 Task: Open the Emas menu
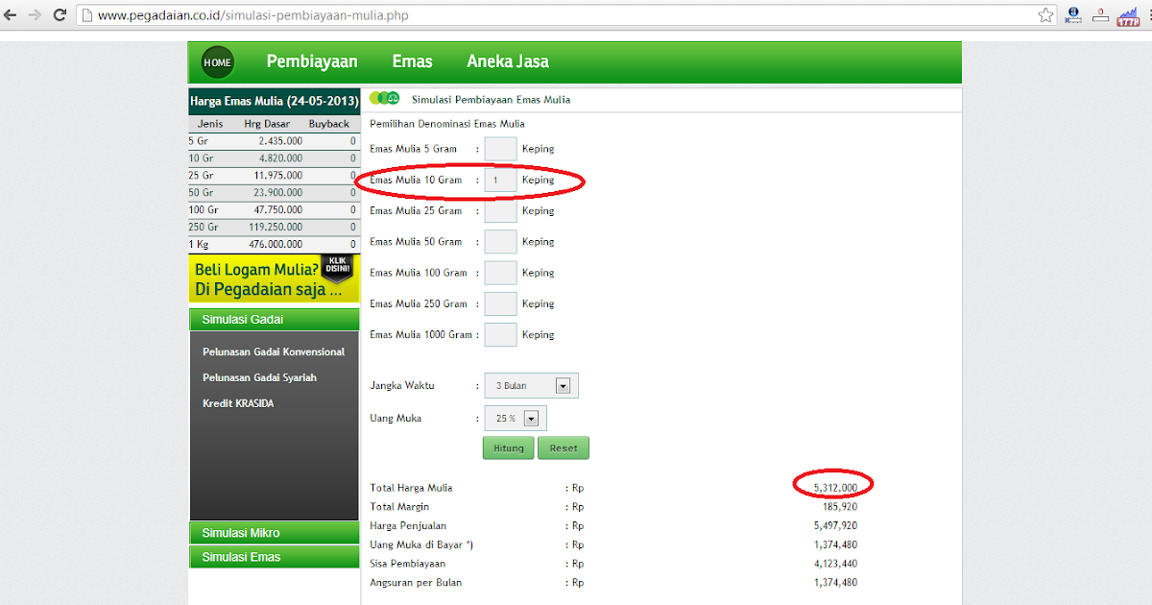412,61
